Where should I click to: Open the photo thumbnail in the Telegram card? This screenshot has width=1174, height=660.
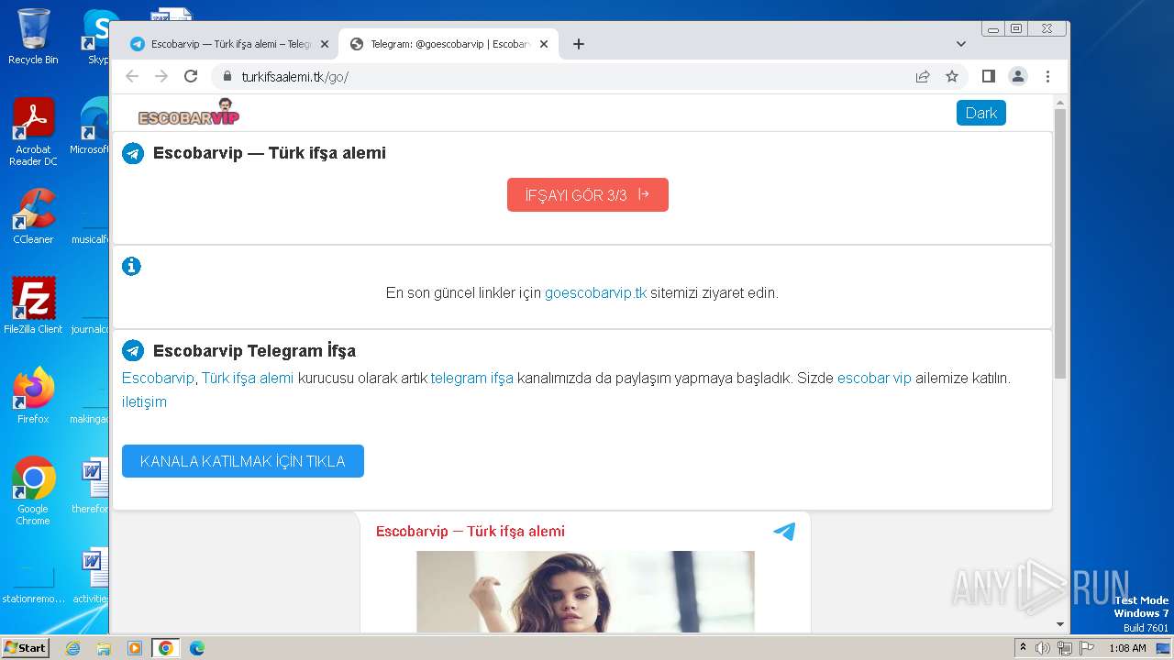tap(585, 591)
